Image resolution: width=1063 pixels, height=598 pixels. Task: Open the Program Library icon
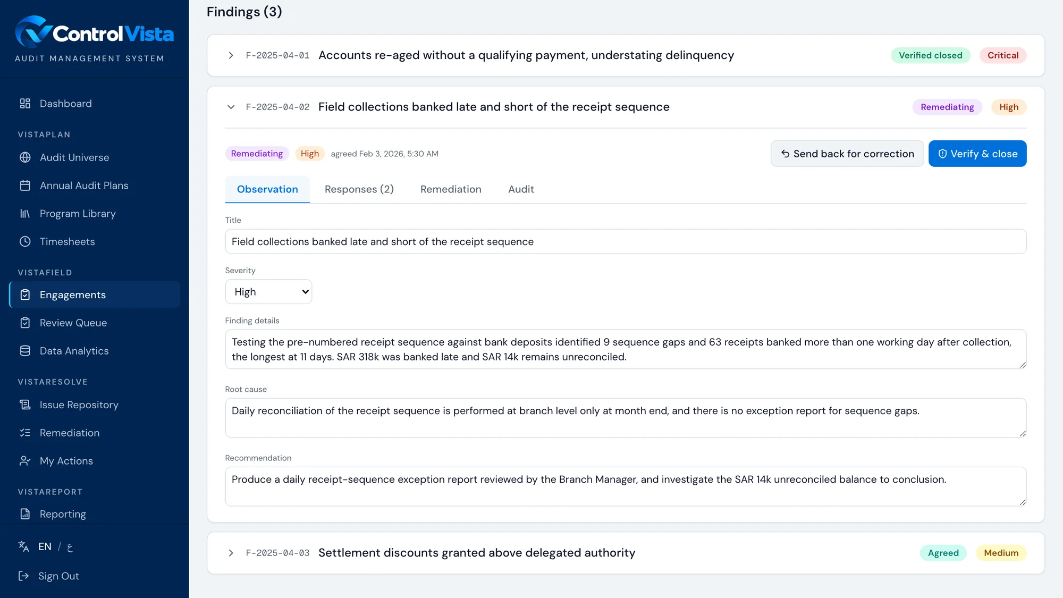(x=25, y=214)
